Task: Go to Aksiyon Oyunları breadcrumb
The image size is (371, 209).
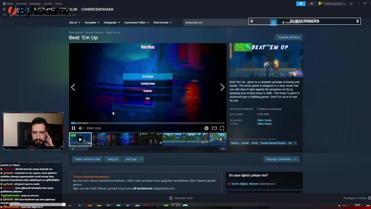Action: (95, 33)
